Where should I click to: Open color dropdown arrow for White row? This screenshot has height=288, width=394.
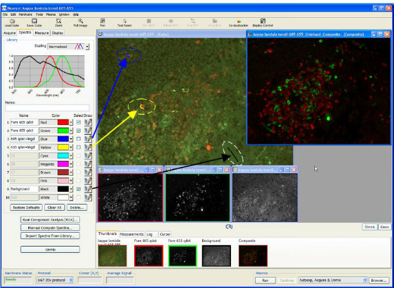[71, 198]
